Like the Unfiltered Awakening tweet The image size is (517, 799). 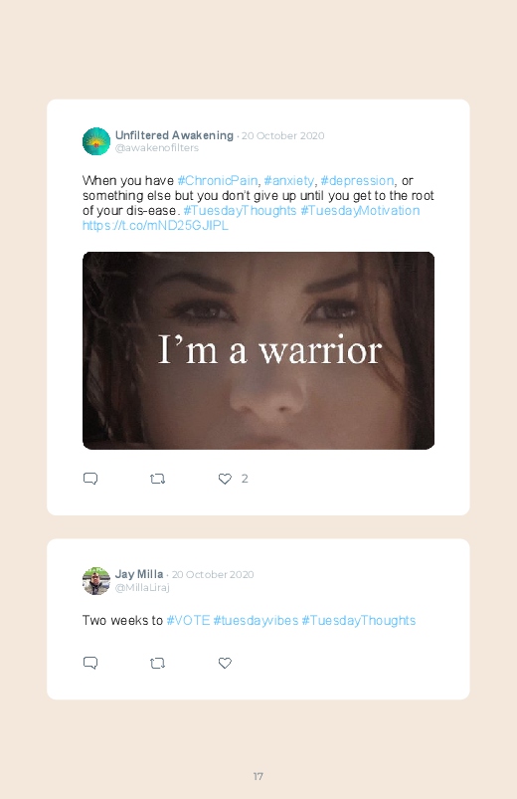pyautogui.click(x=225, y=479)
